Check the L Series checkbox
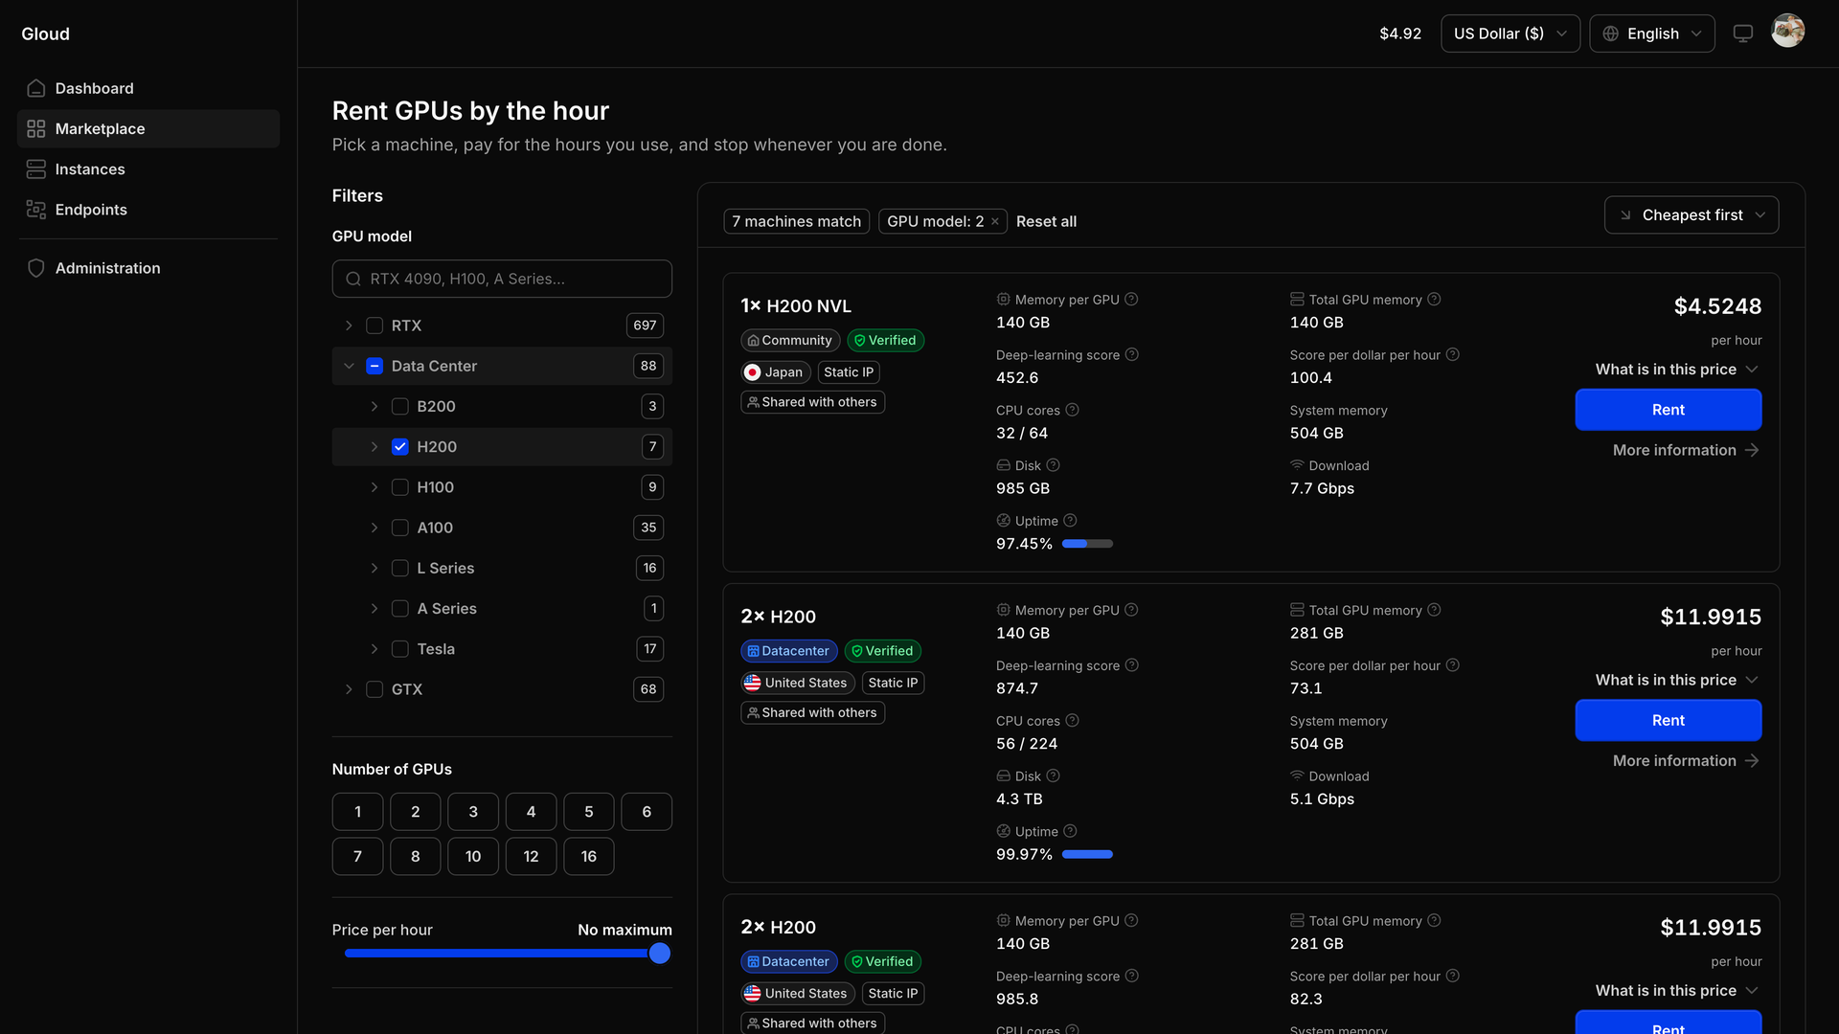 400,569
